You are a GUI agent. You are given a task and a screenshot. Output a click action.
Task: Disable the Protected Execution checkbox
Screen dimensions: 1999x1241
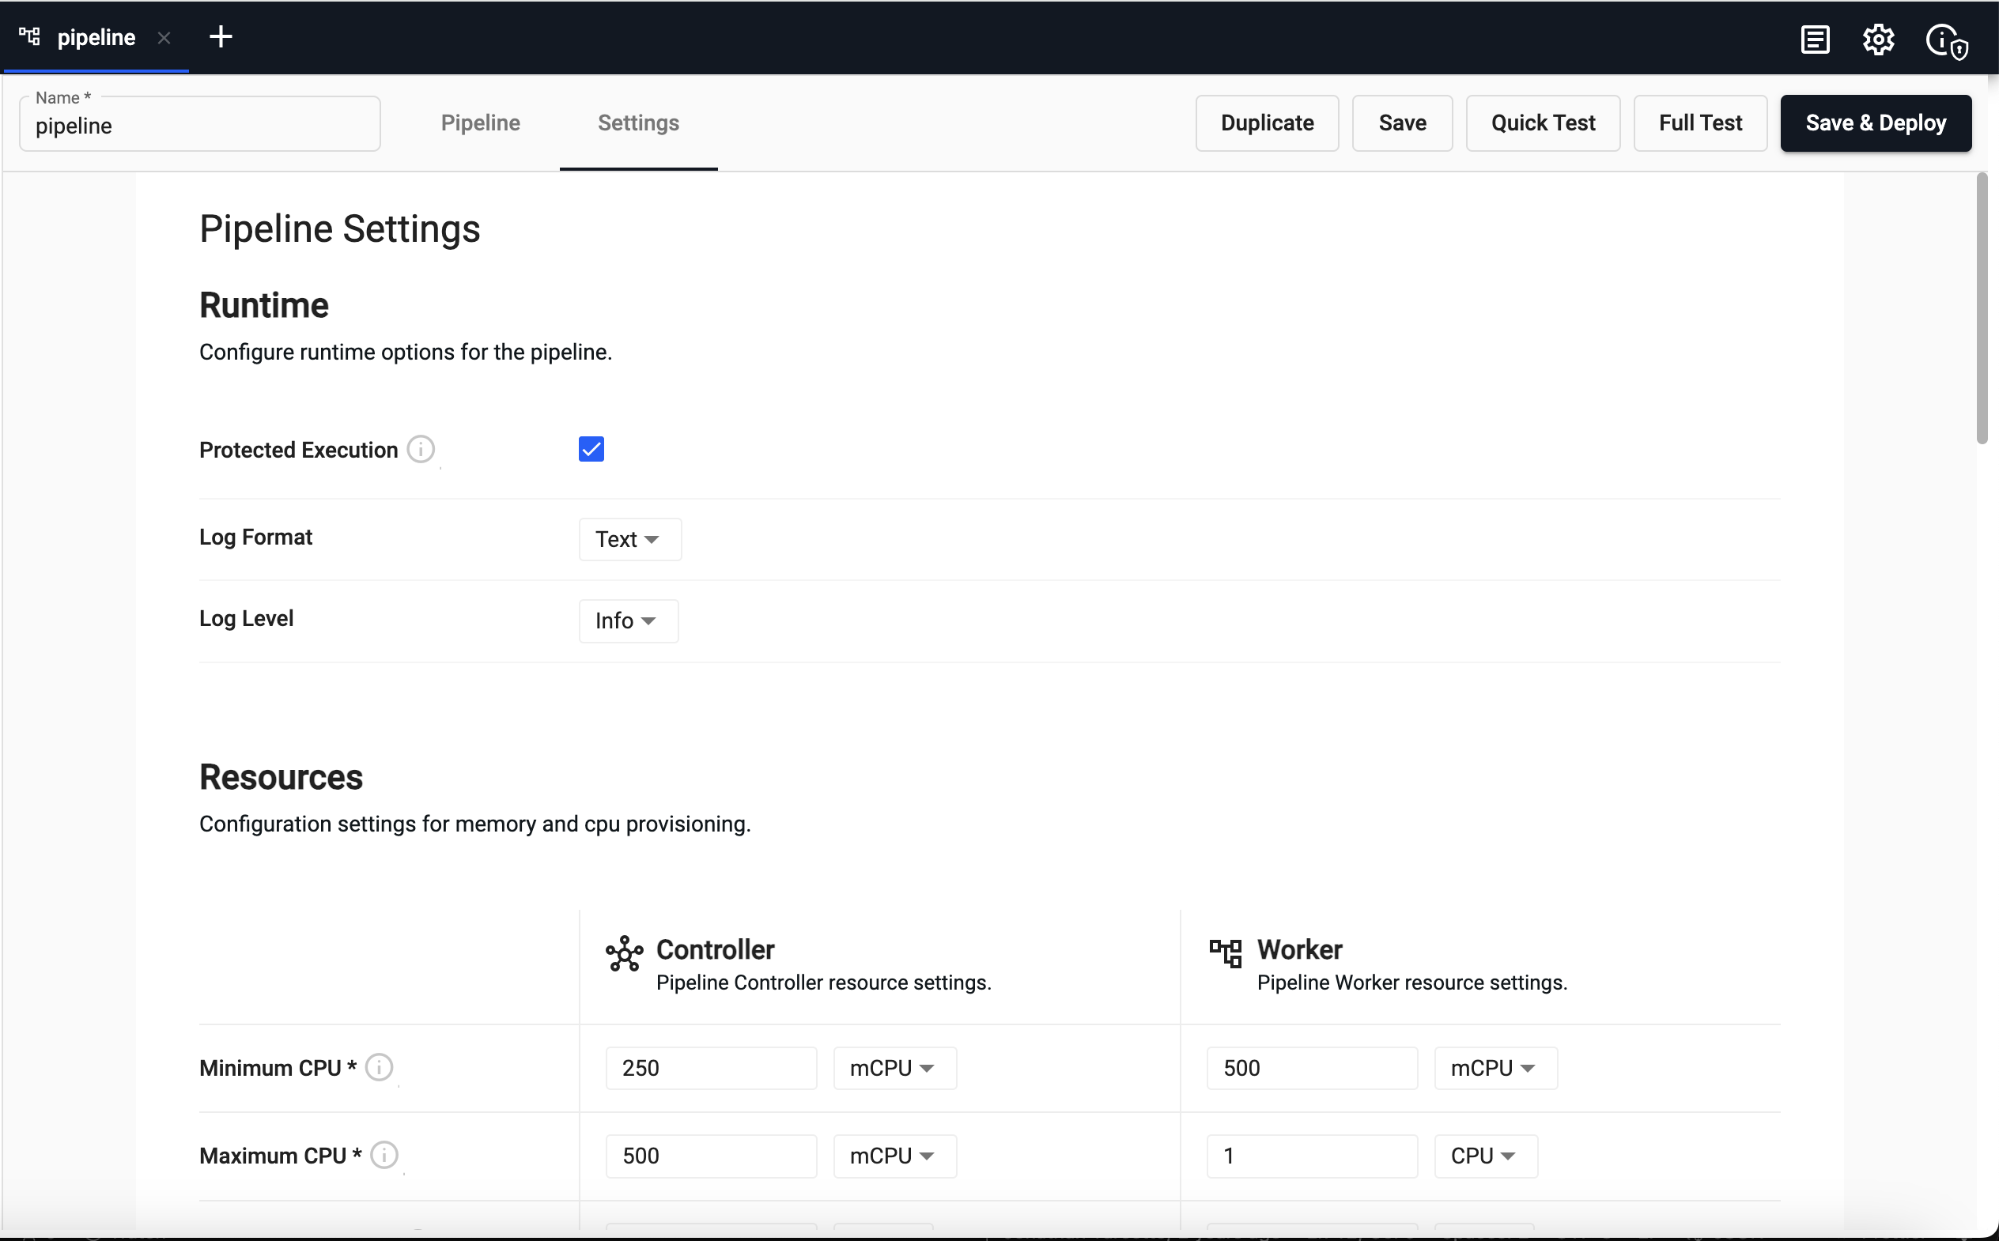pos(591,448)
